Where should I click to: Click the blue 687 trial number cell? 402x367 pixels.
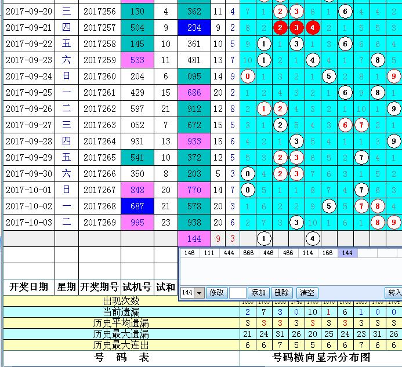click(x=137, y=206)
